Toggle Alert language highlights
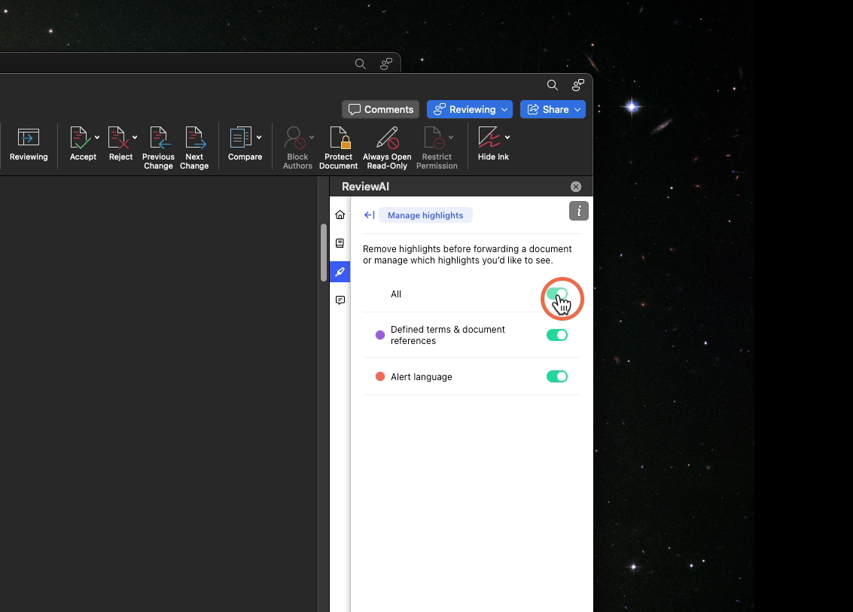Screen dimensions: 853x612 (x=557, y=376)
